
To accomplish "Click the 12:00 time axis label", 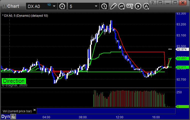I will tap(120, 117).
